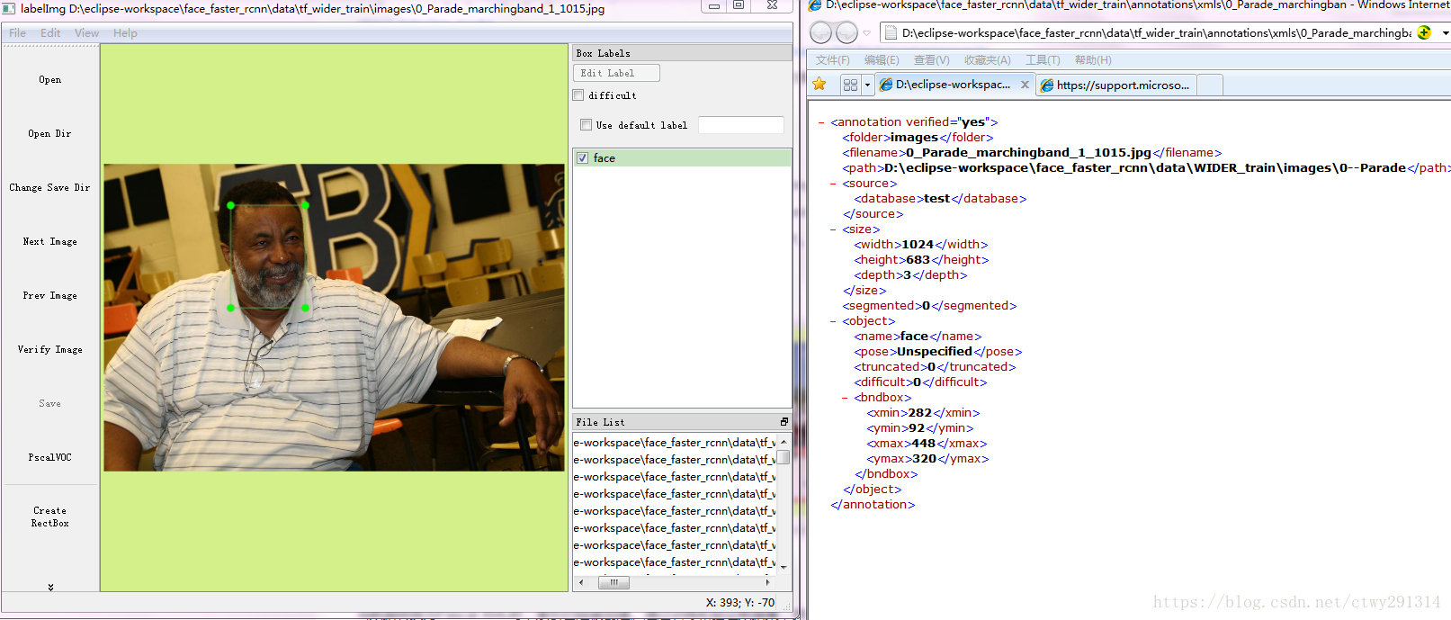Viewport: 1451px width, 620px height.
Task: Open IE 查看(V) menu
Action: click(931, 60)
